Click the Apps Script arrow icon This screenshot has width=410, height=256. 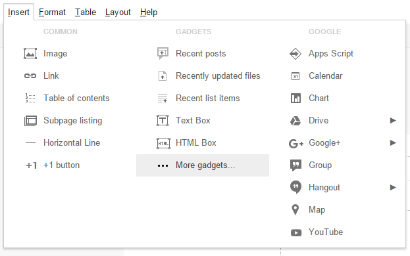[295, 54]
